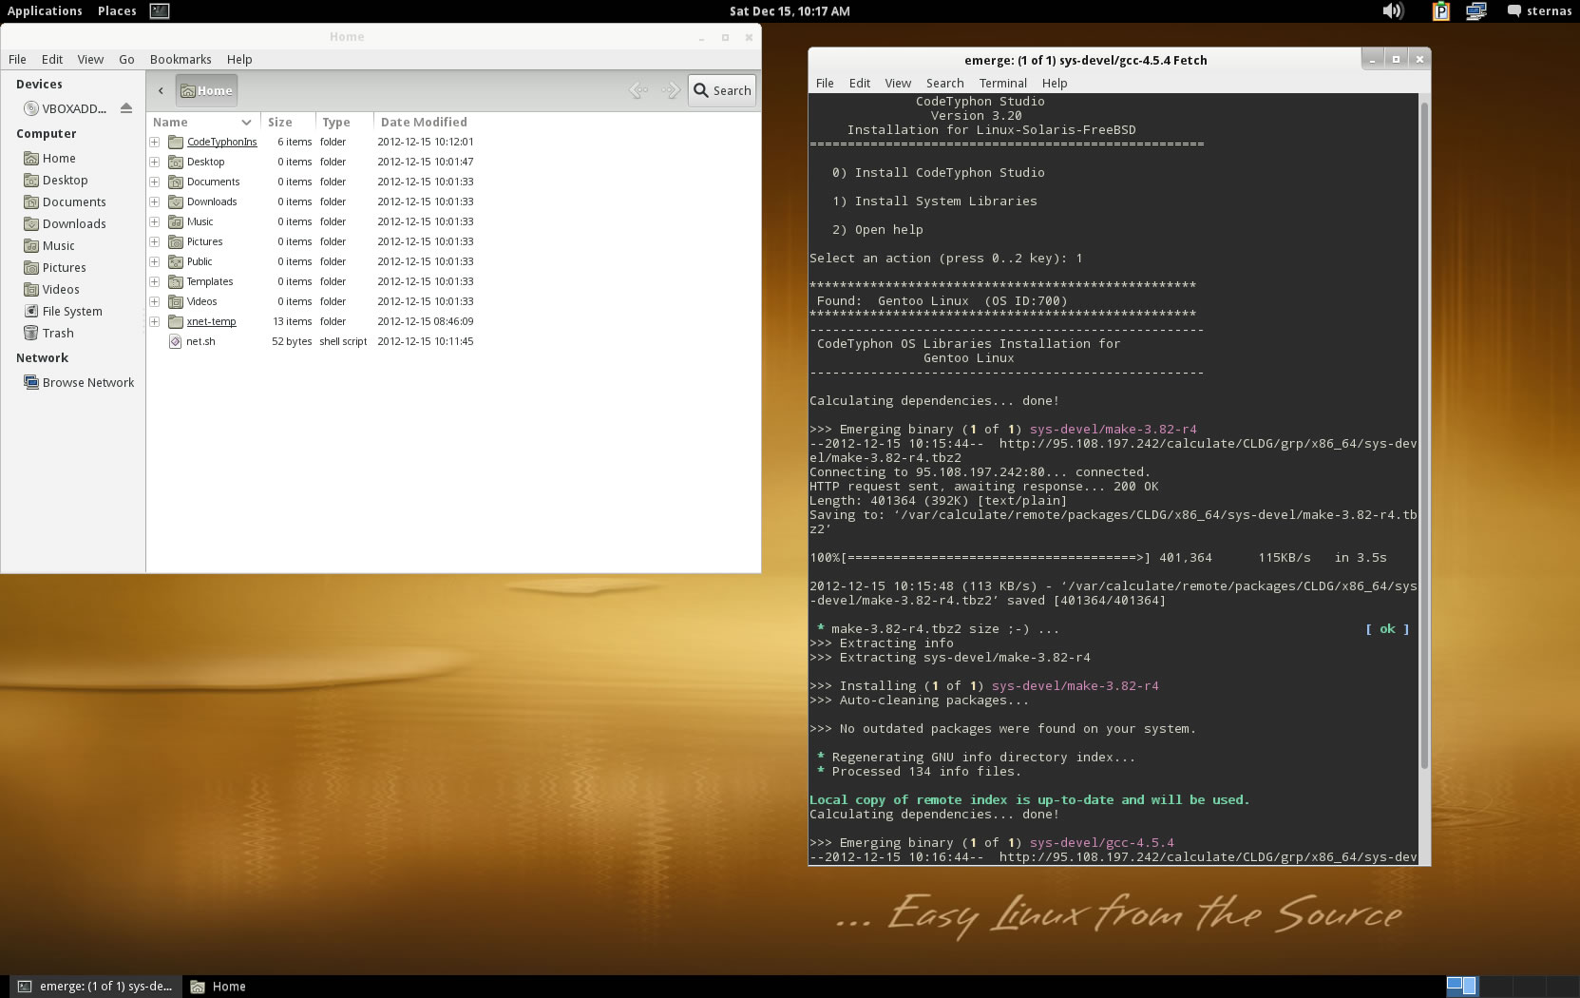Expand the Music folder row

[x=154, y=221]
